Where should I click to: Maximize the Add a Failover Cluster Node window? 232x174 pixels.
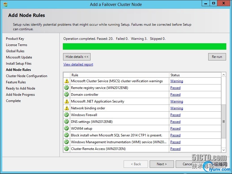tap(214, 3)
